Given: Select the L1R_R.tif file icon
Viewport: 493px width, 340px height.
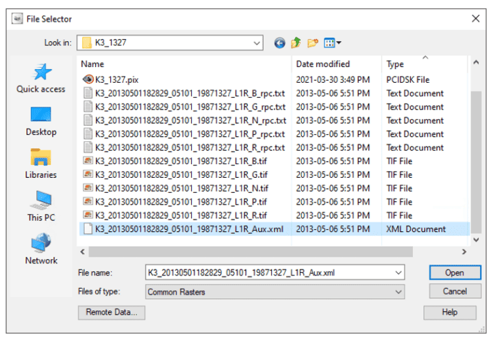Looking at the screenshot, I should 88,215.
